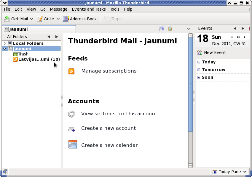This screenshot has height=177, width=252.
Task: Click Create a new calendar link
Action: [x=109, y=145]
